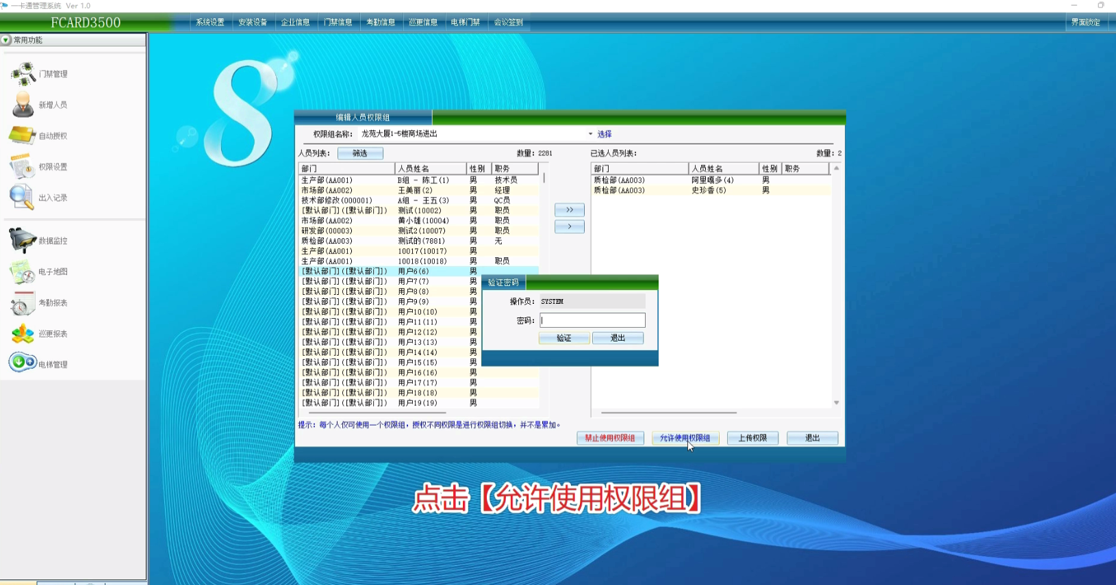Open the 数据监控 camera icon

[23, 240]
